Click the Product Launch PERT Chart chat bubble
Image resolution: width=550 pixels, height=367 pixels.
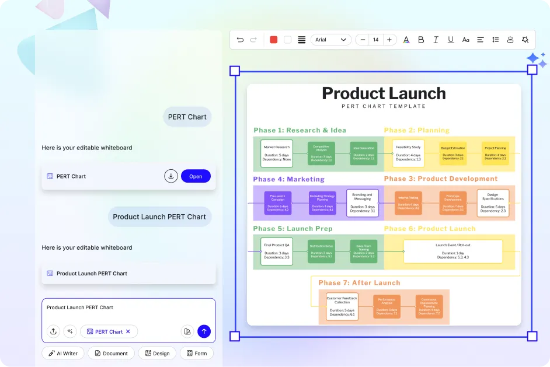pyautogui.click(x=159, y=216)
